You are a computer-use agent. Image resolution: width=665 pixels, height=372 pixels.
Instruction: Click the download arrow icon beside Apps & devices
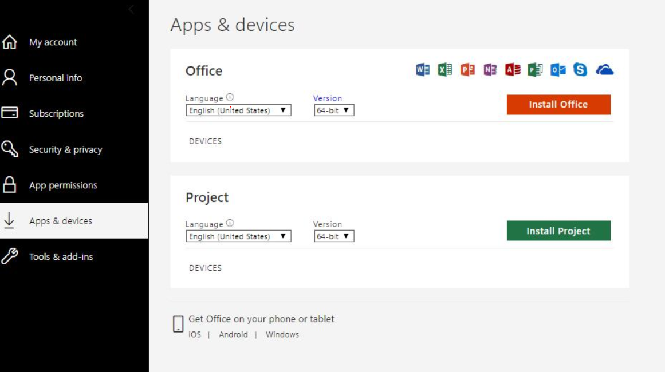(9, 220)
